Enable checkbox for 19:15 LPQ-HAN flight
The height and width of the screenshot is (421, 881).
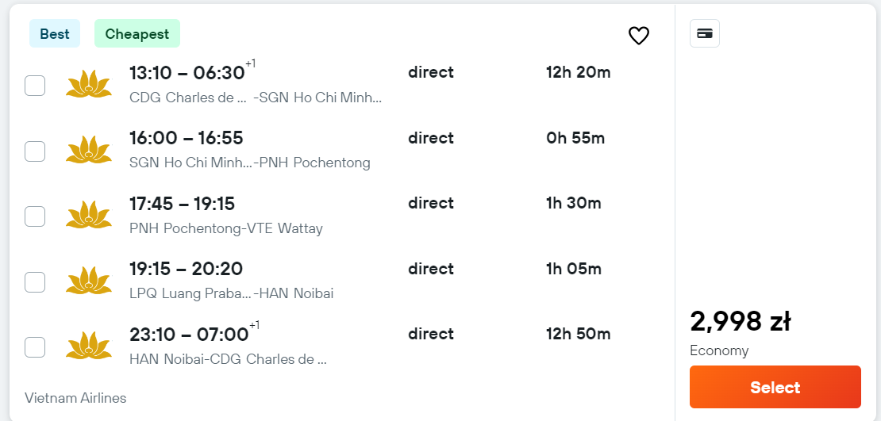pos(35,282)
